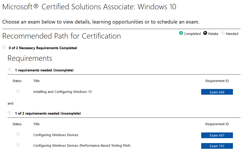Click the green Completed checkmark legend icon
Image resolution: width=247 pixels, height=156 pixels.
pos(181,33)
